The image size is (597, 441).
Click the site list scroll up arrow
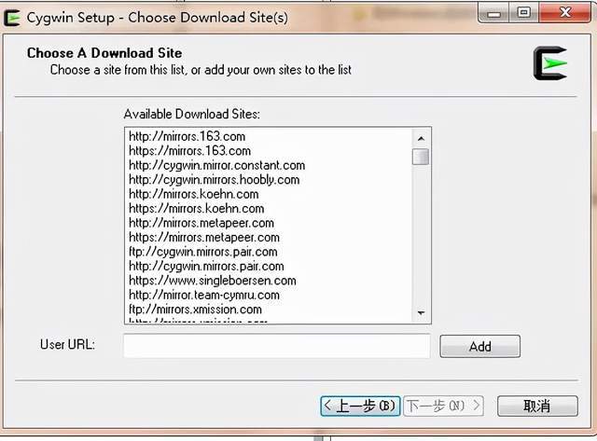pos(421,139)
